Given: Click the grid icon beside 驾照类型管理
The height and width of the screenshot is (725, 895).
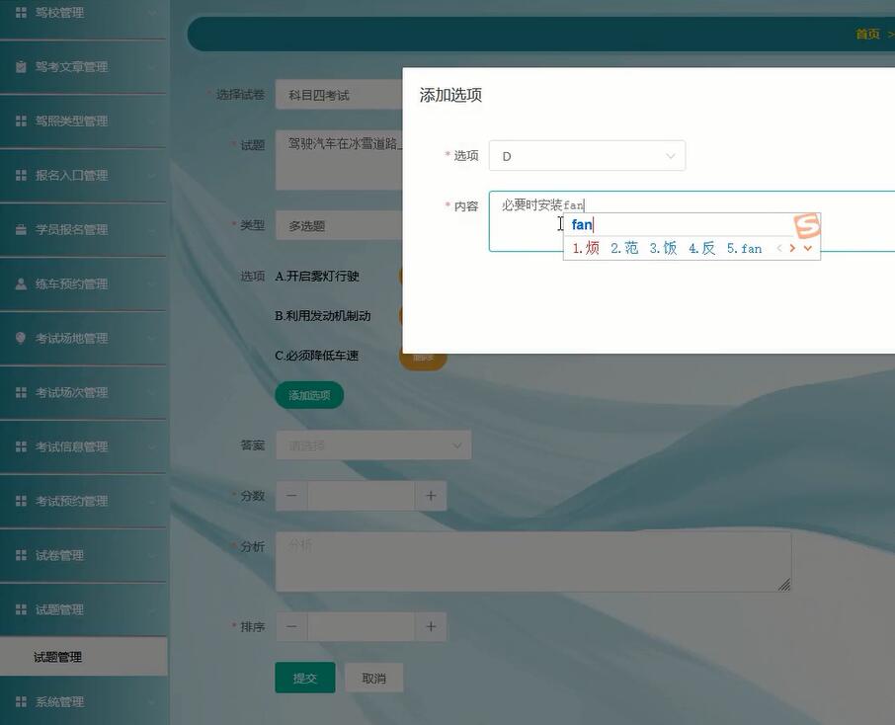Looking at the screenshot, I should [x=21, y=121].
